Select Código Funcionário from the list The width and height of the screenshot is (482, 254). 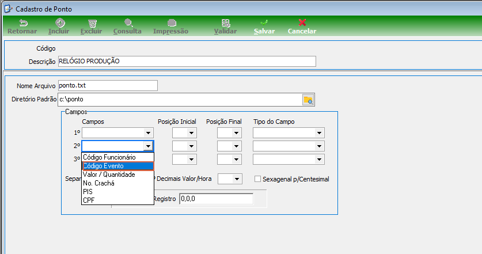[x=117, y=157]
